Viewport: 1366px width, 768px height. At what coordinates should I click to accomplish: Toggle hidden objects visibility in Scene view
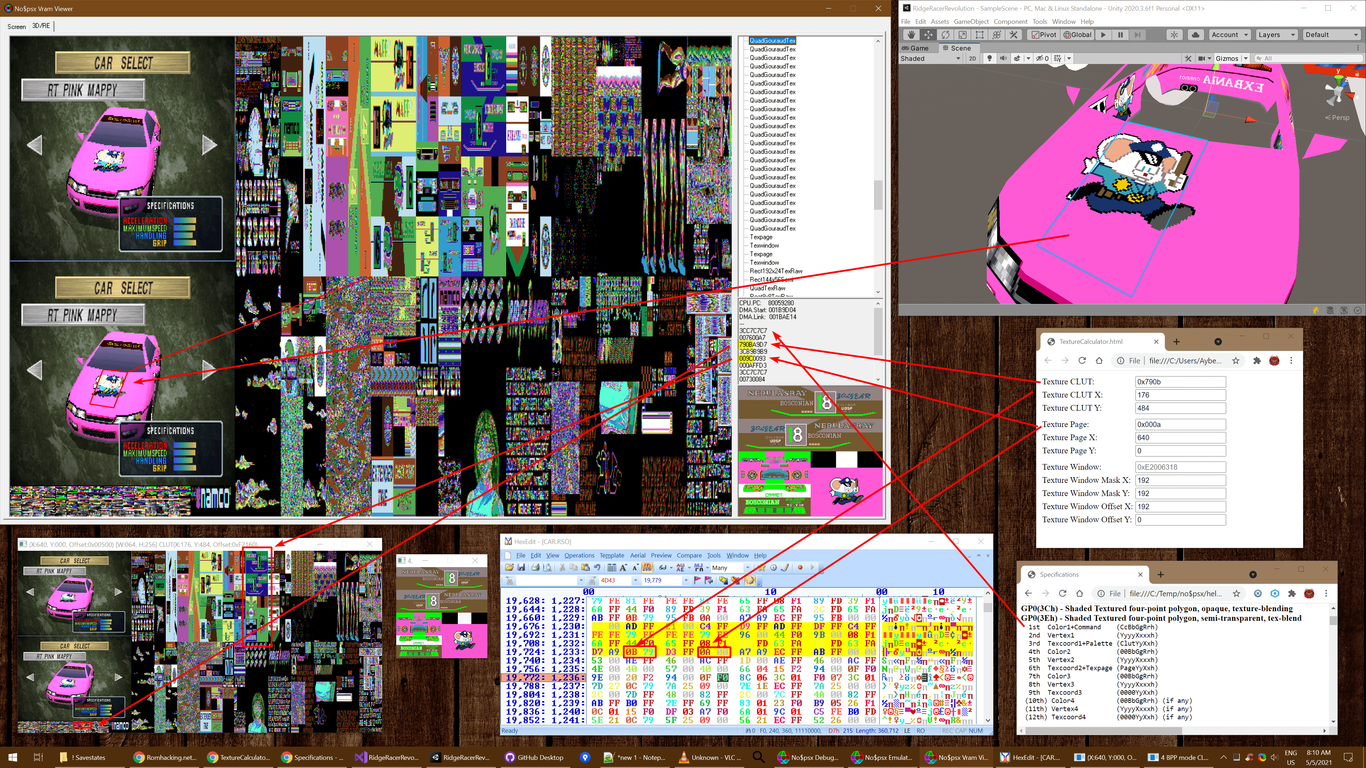[x=1043, y=58]
